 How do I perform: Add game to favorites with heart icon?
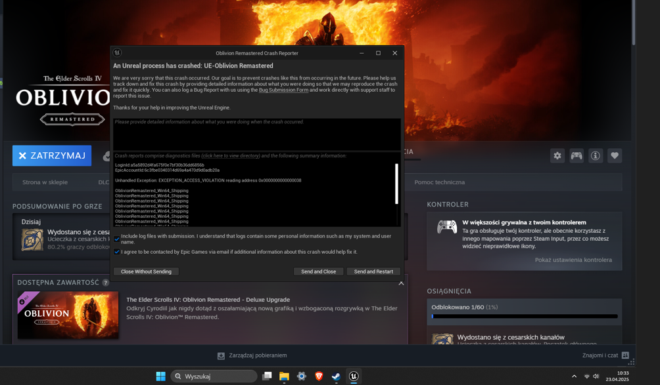pyautogui.click(x=615, y=155)
